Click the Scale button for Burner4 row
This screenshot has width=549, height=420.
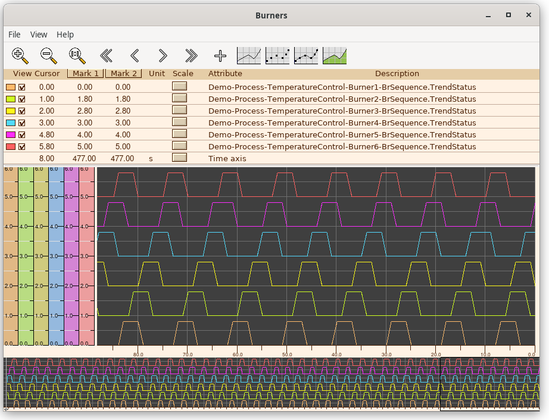click(x=180, y=122)
